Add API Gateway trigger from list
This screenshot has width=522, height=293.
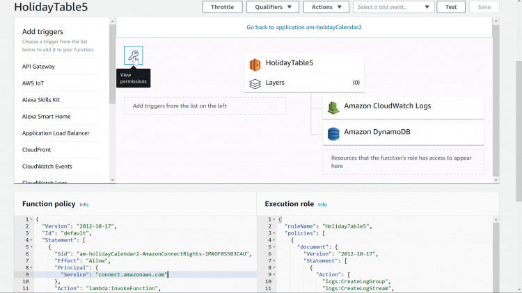38,67
